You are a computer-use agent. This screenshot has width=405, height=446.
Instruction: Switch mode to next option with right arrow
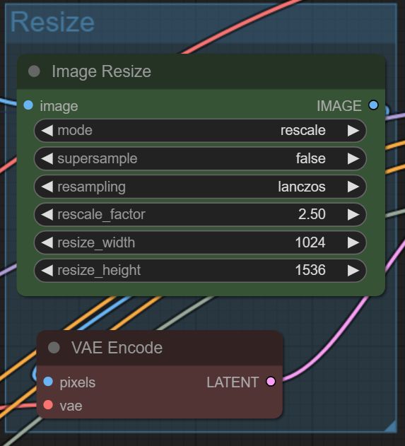(x=353, y=131)
